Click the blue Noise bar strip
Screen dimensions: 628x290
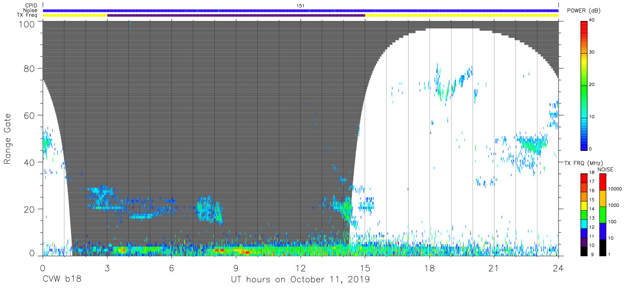301,10
